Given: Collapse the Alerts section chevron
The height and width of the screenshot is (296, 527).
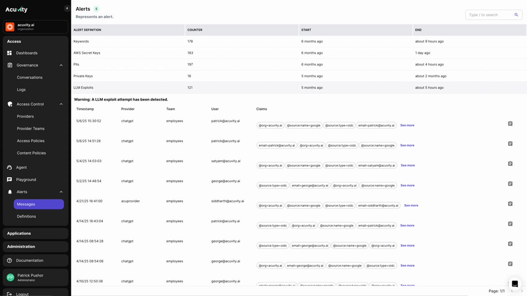Looking at the screenshot, I should [x=61, y=192].
